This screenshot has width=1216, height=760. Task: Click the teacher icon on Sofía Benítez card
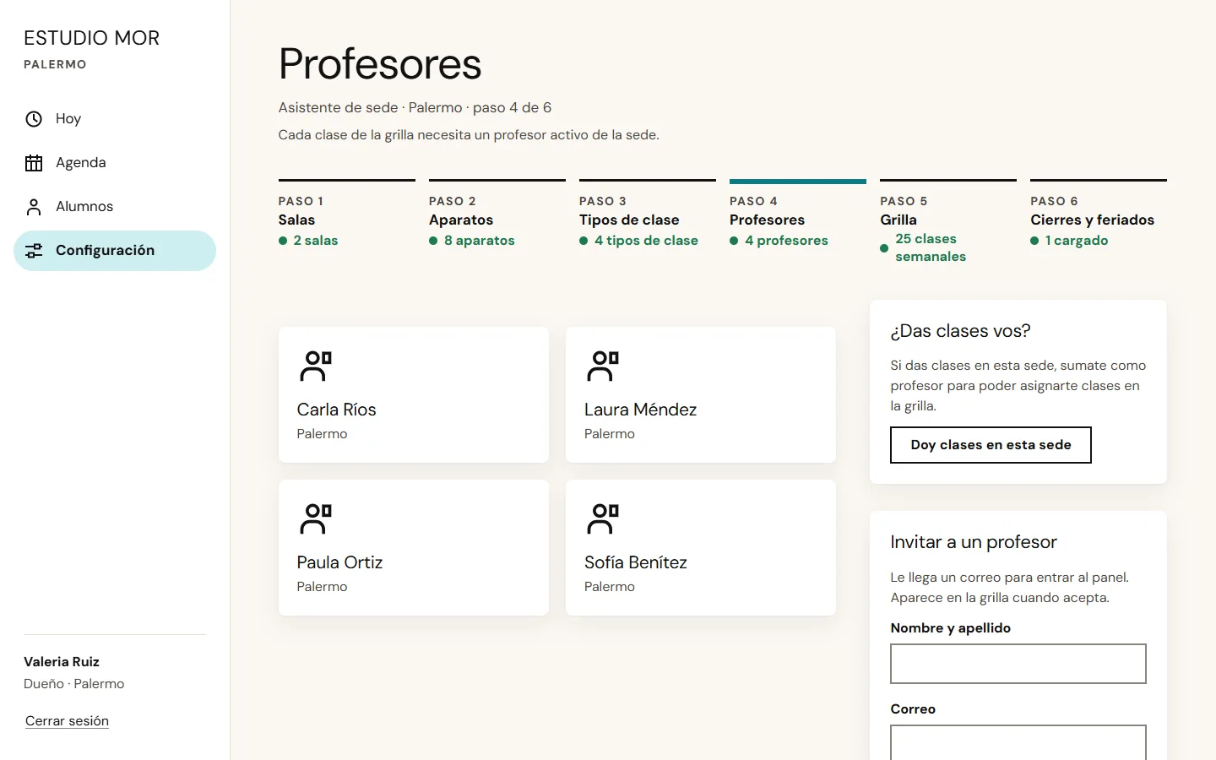click(603, 519)
